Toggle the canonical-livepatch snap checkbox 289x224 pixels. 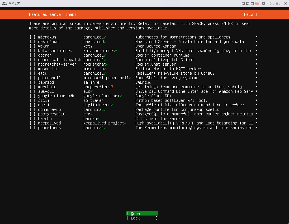[x=33, y=60]
